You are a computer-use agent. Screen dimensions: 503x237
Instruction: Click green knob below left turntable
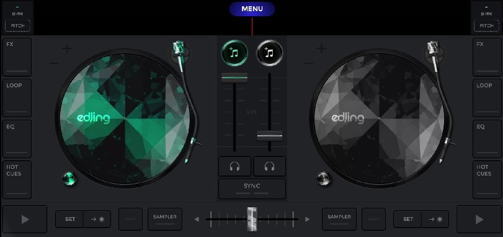click(69, 179)
